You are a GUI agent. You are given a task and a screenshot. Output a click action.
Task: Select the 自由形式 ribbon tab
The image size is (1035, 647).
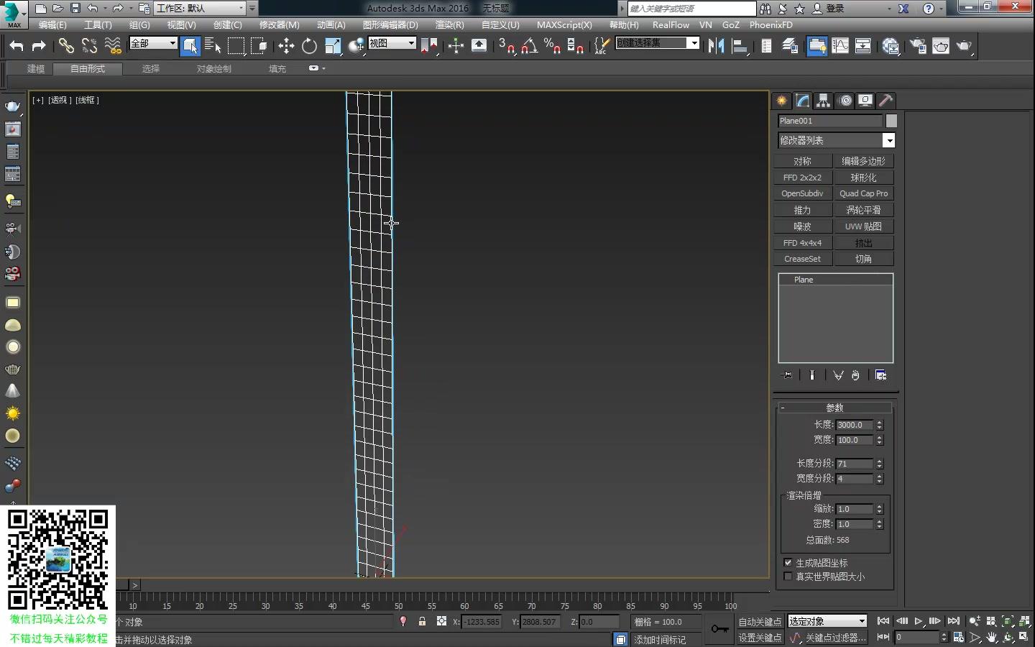pos(88,69)
